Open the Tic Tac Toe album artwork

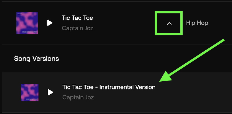(x=27, y=23)
